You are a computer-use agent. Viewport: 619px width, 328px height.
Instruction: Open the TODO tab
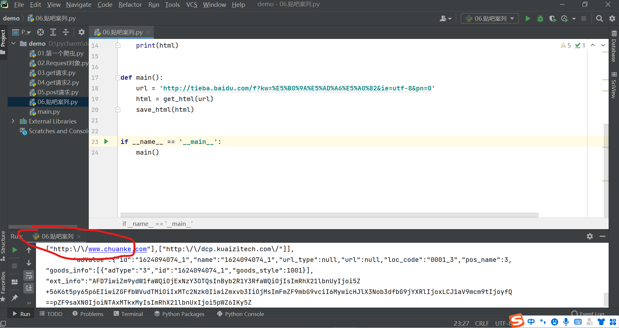coord(51,314)
